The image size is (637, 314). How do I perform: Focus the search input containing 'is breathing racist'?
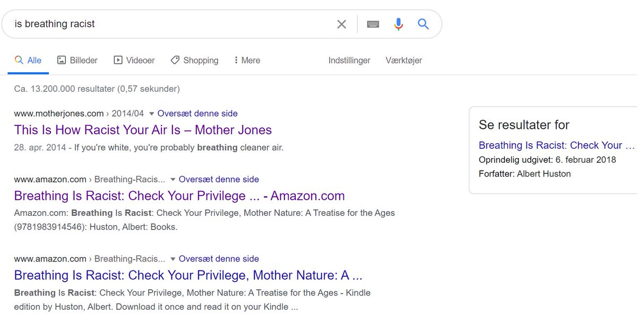170,24
